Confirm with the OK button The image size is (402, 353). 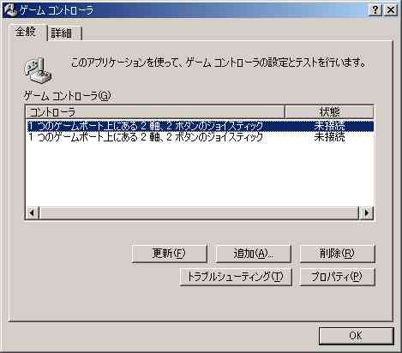[x=356, y=336]
